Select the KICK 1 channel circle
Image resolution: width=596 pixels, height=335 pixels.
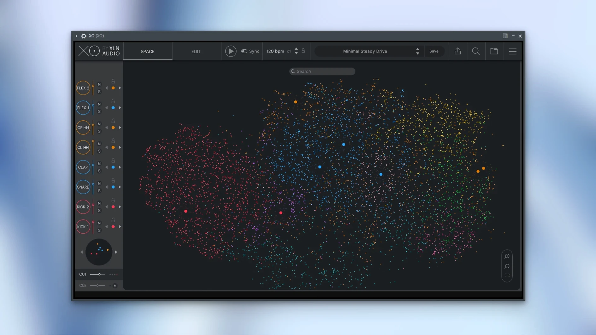click(83, 227)
